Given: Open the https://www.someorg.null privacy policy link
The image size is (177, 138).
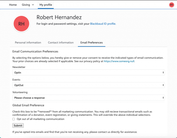Looking at the screenshot, I should pyautogui.click(x=119, y=61).
